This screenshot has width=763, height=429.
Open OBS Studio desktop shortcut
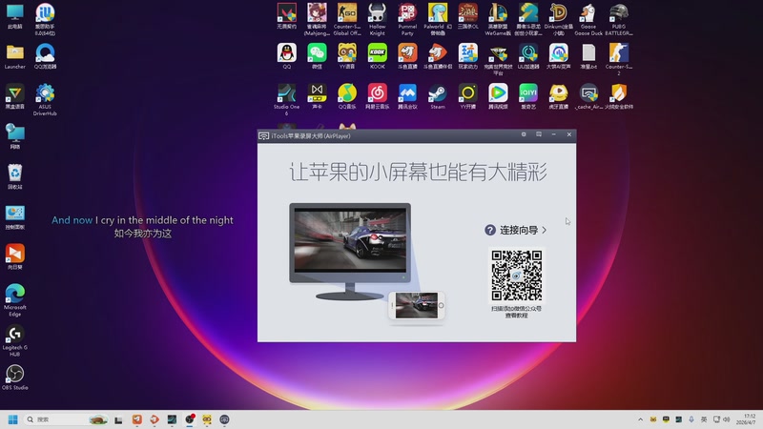15,378
